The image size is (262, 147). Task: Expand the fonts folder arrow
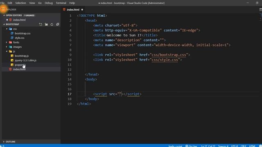pyautogui.click(x=7, y=42)
